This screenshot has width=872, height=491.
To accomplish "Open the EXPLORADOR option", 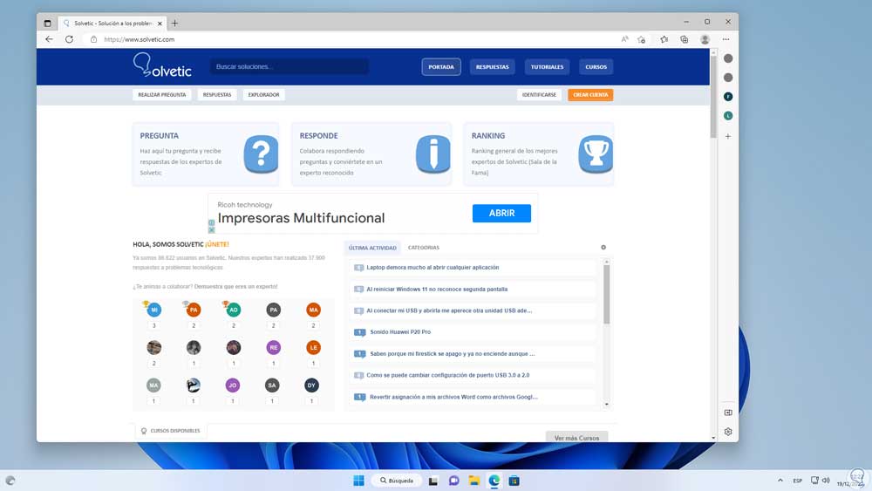I will (263, 94).
